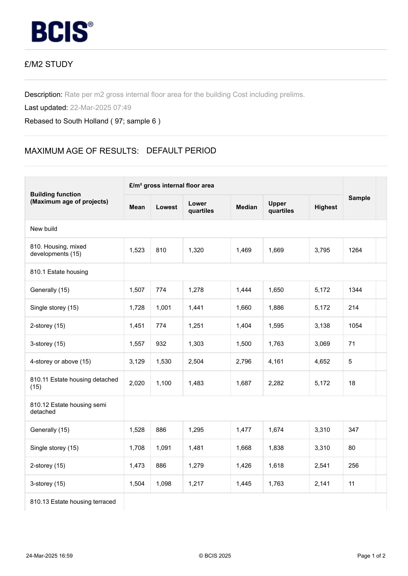Viewport: 408px width, 576px height.
Task: Select the Last updated date text
Action: (101, 108)
